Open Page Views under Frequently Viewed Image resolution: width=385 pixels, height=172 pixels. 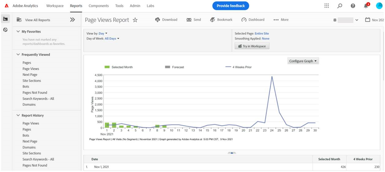click(x=31, y=69)
